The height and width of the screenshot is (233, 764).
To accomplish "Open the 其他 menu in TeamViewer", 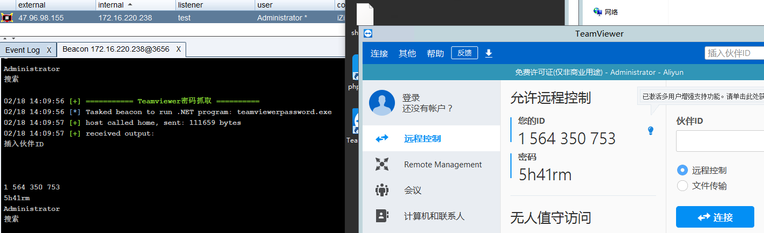I will (x=407, y=53).
